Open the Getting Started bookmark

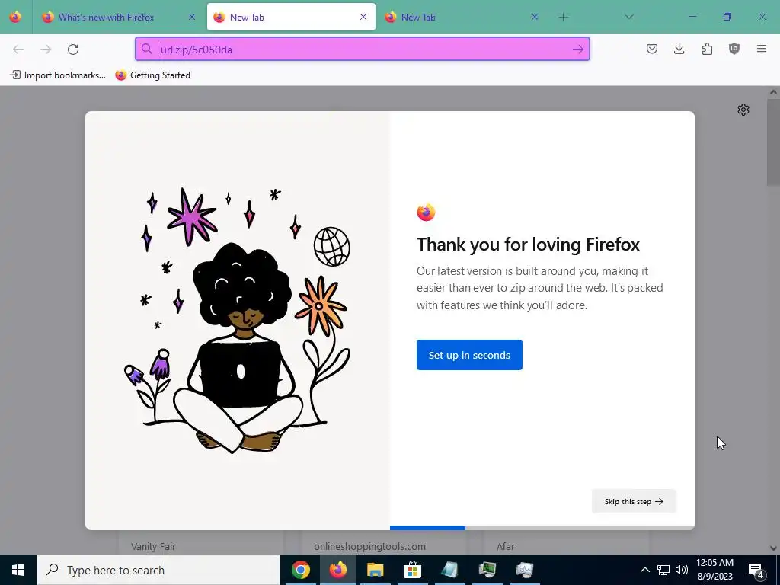tap(152, 75)
